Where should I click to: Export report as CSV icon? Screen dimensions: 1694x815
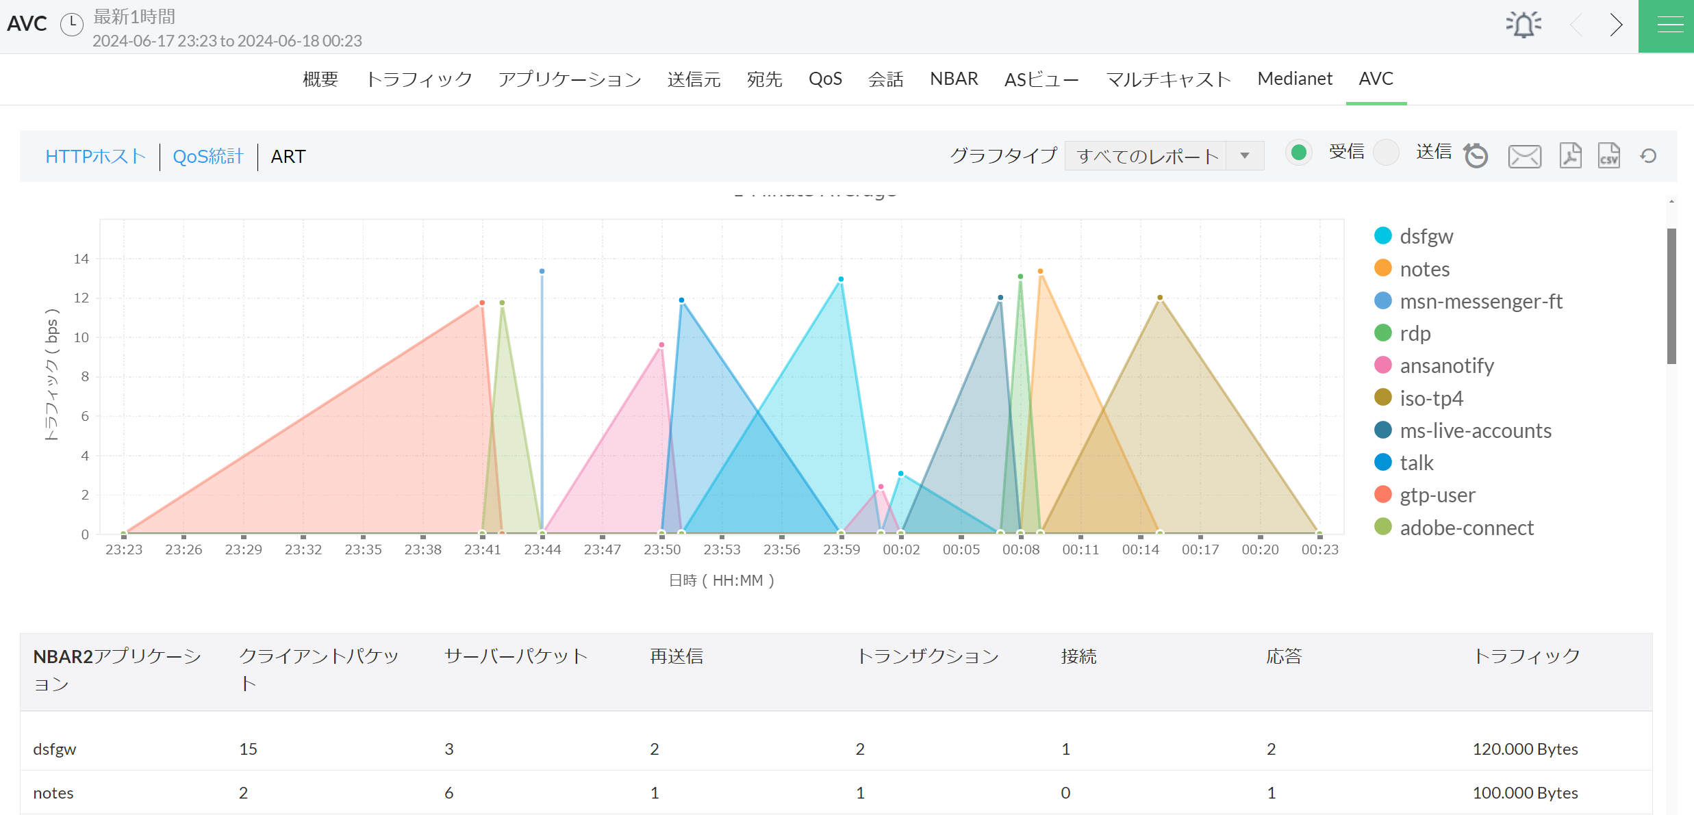[x=1608, y=156]
